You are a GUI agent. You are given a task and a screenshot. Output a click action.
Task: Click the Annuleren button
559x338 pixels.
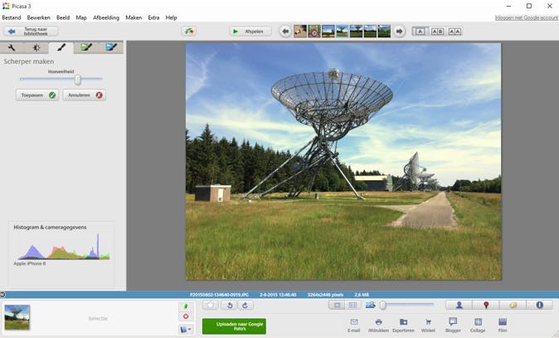pos(85,96)
